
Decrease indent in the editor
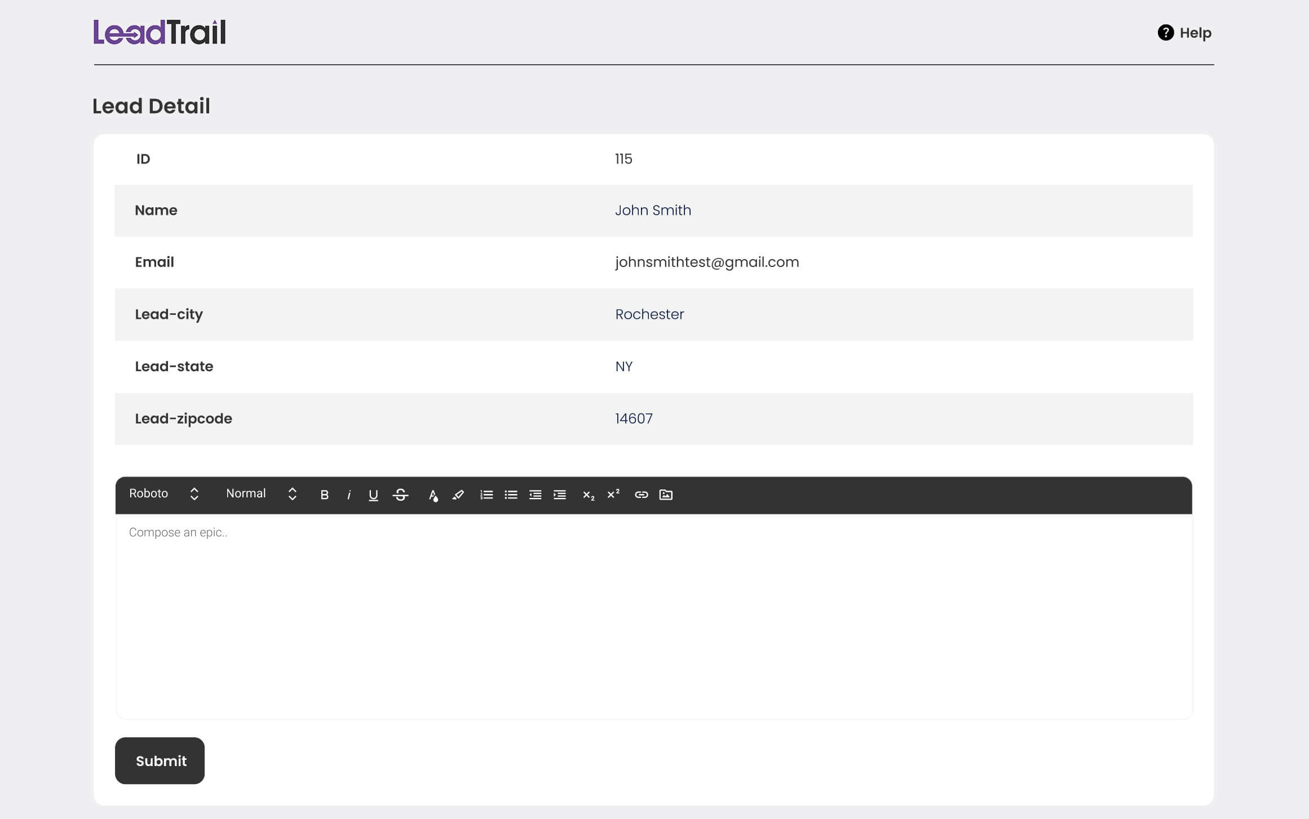[535, 495]
